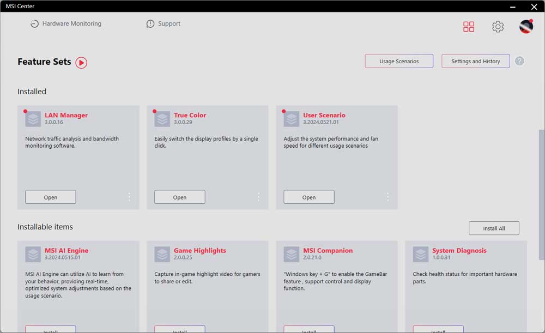Click the True Color package icon

click(x=162, y=119)
